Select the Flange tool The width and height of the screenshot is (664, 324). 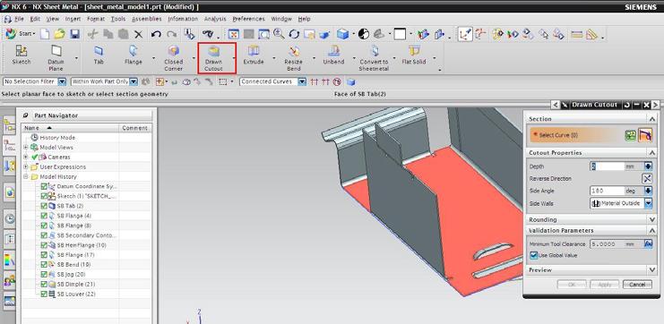[x=134, y=55]
